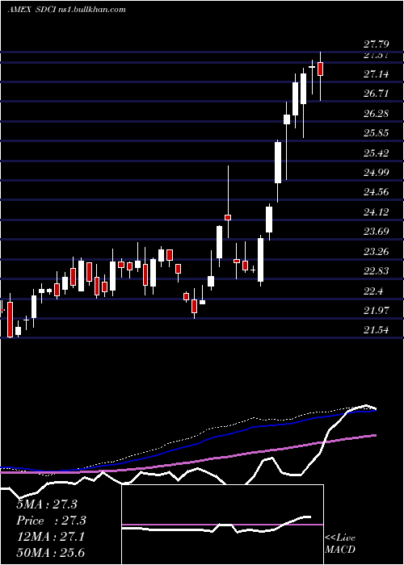The image size is (404, 565).
Task: Click the red candle with long wick near 24.12
Action: coord(228,217)
